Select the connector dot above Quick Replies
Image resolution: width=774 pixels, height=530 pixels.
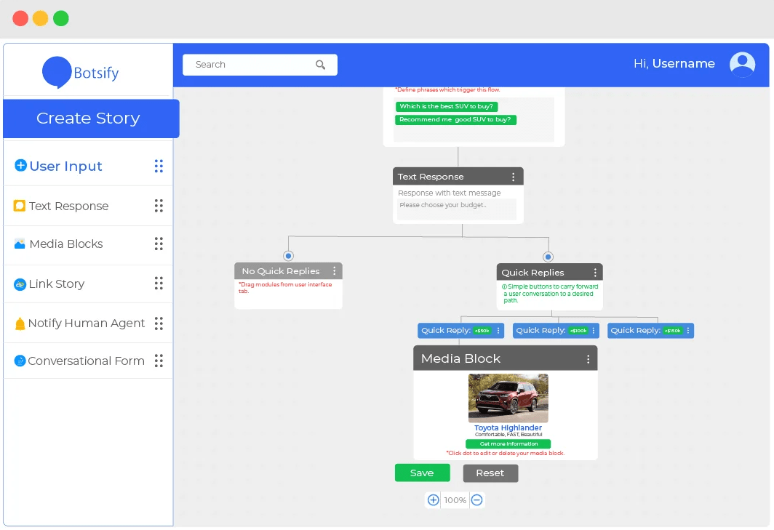pyautogui.click(x=548, y=257)
